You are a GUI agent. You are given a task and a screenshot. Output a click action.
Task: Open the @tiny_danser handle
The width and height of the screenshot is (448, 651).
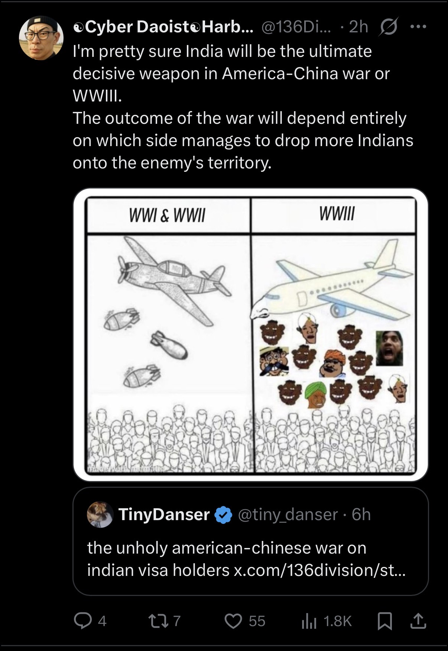click(x=288, y=514)
